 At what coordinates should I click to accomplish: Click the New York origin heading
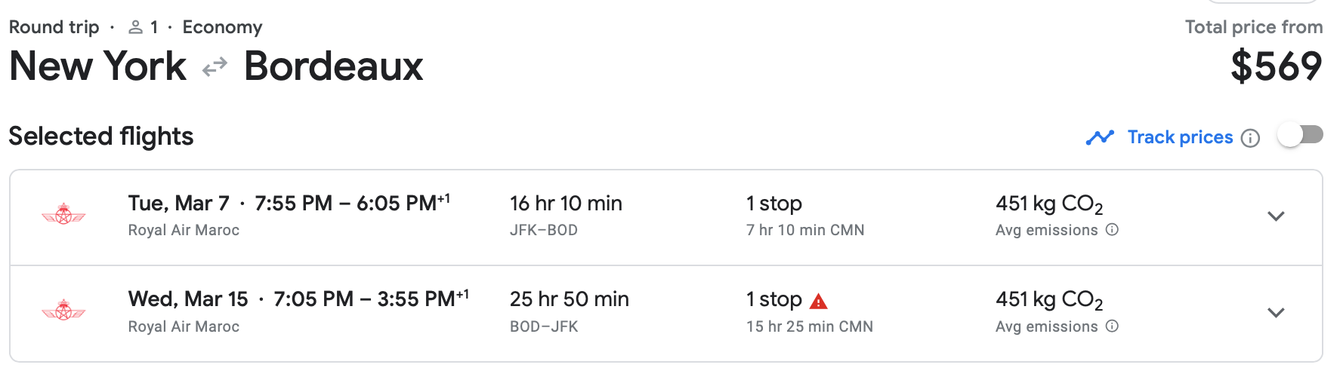97,66
